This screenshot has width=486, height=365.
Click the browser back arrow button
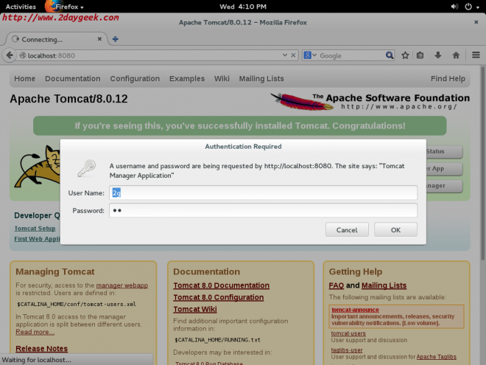click(10, 55)
